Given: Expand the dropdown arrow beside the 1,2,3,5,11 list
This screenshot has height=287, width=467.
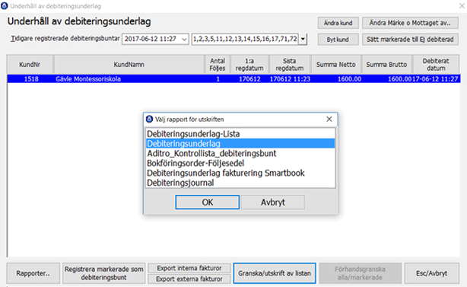Looking at the screenshot, I should (x=303, y=39).
